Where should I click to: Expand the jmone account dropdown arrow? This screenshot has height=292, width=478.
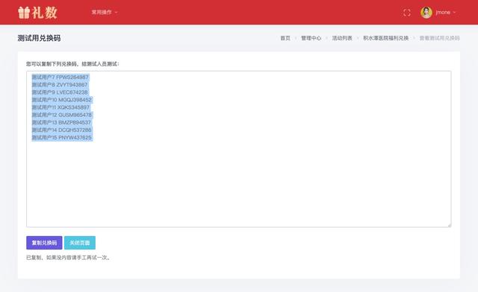[455, 13]
